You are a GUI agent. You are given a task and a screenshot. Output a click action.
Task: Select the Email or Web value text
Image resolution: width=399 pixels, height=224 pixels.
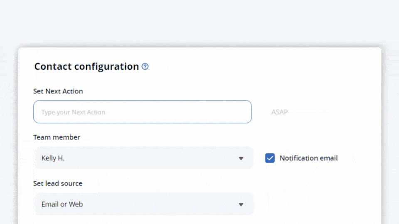[x=62, y=204]
